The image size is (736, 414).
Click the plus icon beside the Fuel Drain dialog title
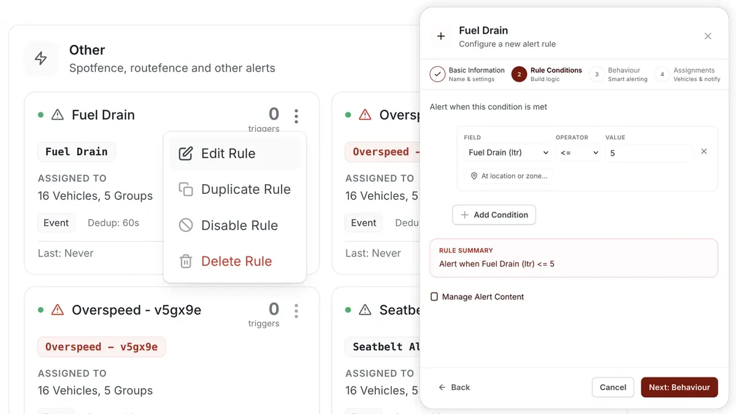pyautogui.click(x=440, y=36)
